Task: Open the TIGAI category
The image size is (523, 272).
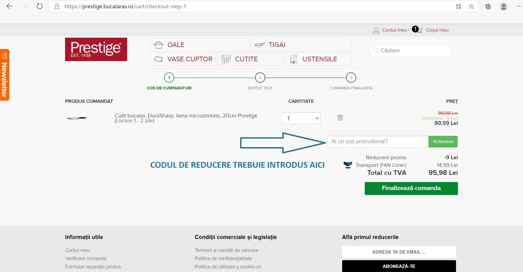Action: pyautogui.click(x=301, y=45)
